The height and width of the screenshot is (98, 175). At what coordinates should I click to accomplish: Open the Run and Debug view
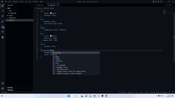click(x=2, y=22)
